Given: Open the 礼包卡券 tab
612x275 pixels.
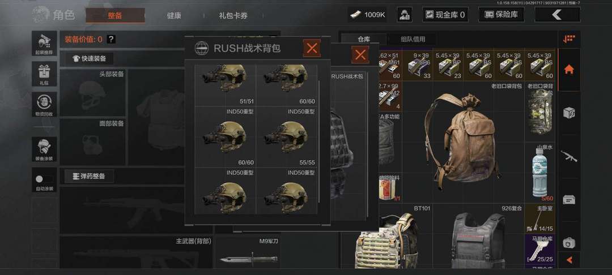Looking at the screenshot, I should [233, 16].
